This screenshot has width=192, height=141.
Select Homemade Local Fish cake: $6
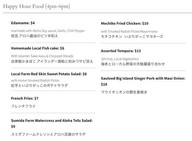pos(37,48)
